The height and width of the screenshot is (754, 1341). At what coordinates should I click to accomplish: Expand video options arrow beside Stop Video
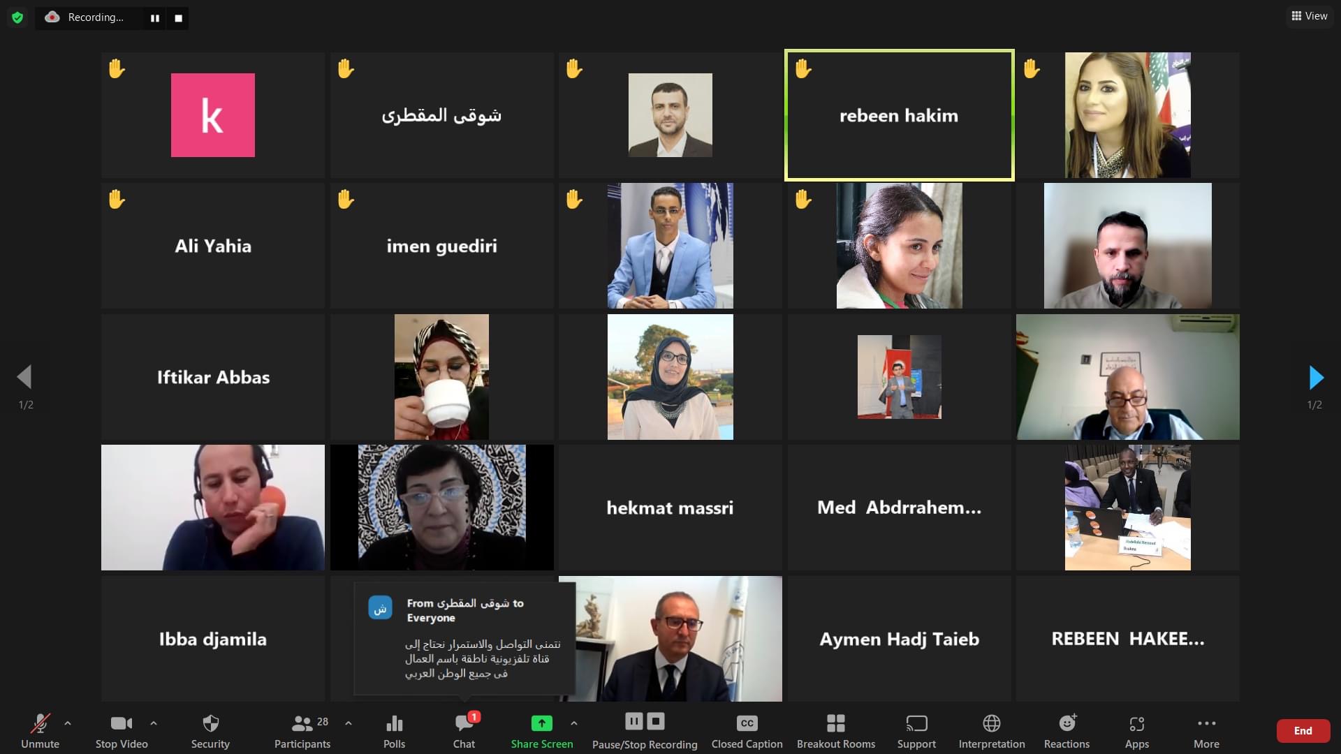pos(154,723)
